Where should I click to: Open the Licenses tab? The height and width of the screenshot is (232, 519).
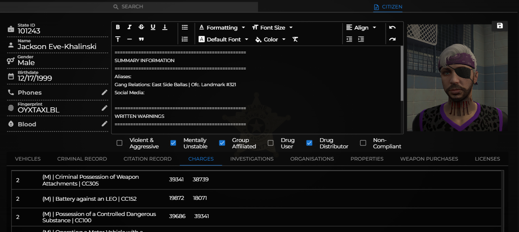(x=487, y=159)
